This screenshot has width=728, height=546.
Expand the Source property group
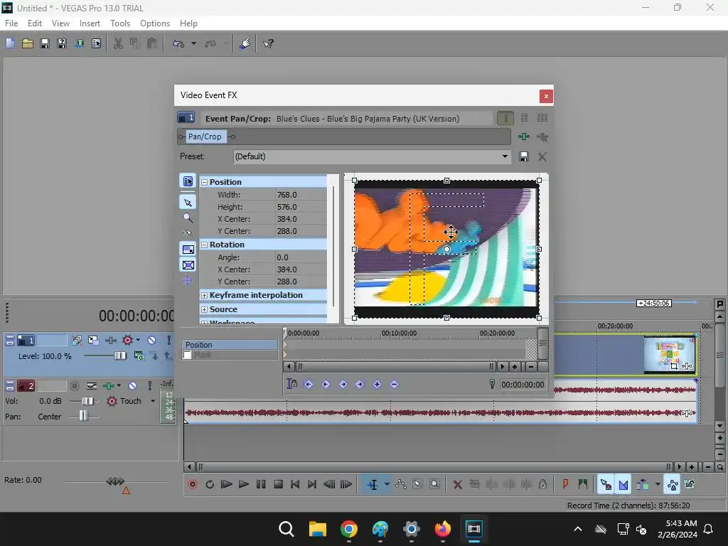coord(204,309)
